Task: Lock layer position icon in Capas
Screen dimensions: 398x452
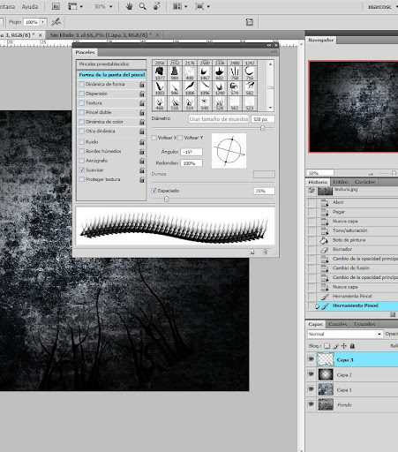Action: [x=344, y=346]
